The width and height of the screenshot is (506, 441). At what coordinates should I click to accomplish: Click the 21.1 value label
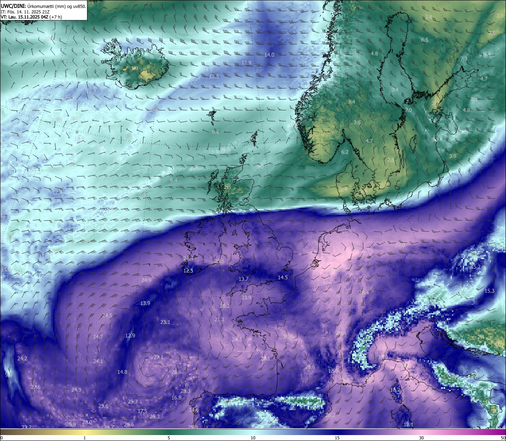(219, 320)
